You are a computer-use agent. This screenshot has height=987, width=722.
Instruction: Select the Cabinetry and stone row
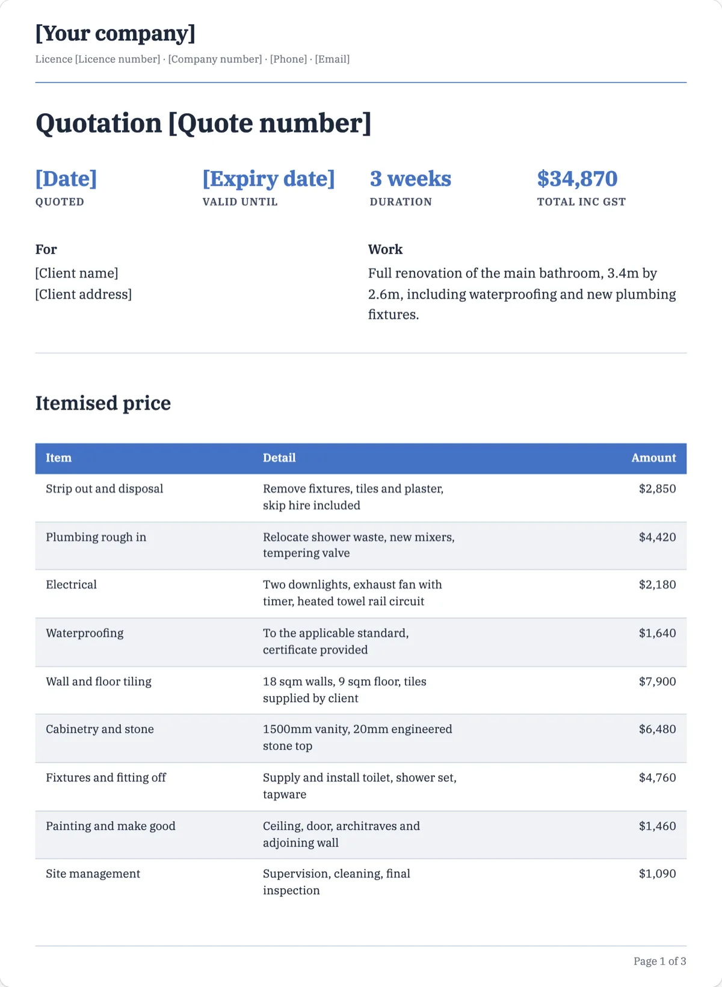pyautogui.click(x=361, y=738)
